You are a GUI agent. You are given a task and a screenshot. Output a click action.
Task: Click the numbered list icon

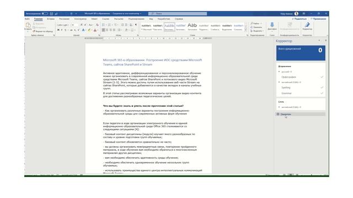point(109,25)
